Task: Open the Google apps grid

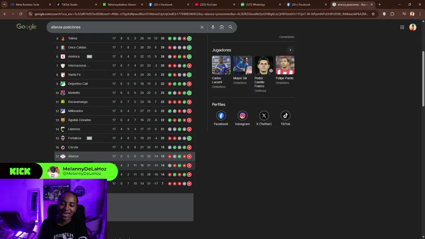Action: 402,27
